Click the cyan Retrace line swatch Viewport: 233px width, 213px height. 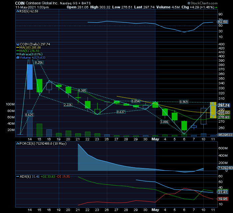(x=18, y=54)
